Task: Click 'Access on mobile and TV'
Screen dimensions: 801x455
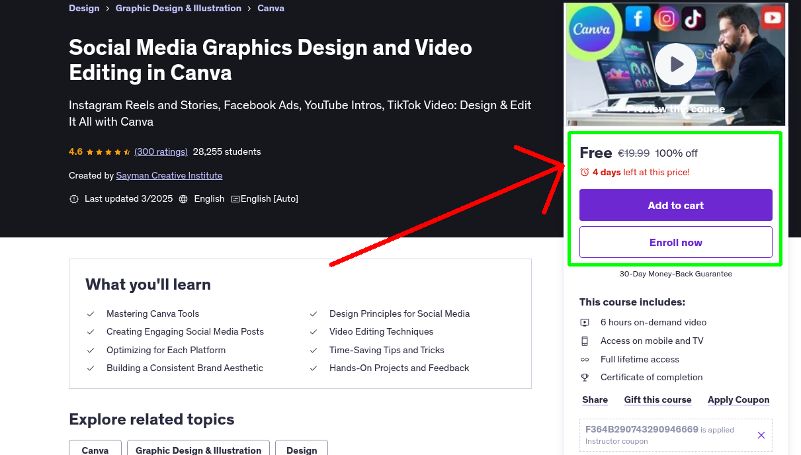Action: 652,341
